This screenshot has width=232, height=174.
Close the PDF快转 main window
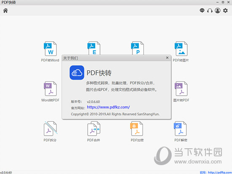click(x=229, y=2)
